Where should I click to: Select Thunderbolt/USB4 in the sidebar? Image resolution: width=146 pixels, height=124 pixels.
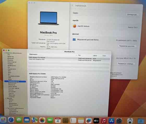pos(14,76)
